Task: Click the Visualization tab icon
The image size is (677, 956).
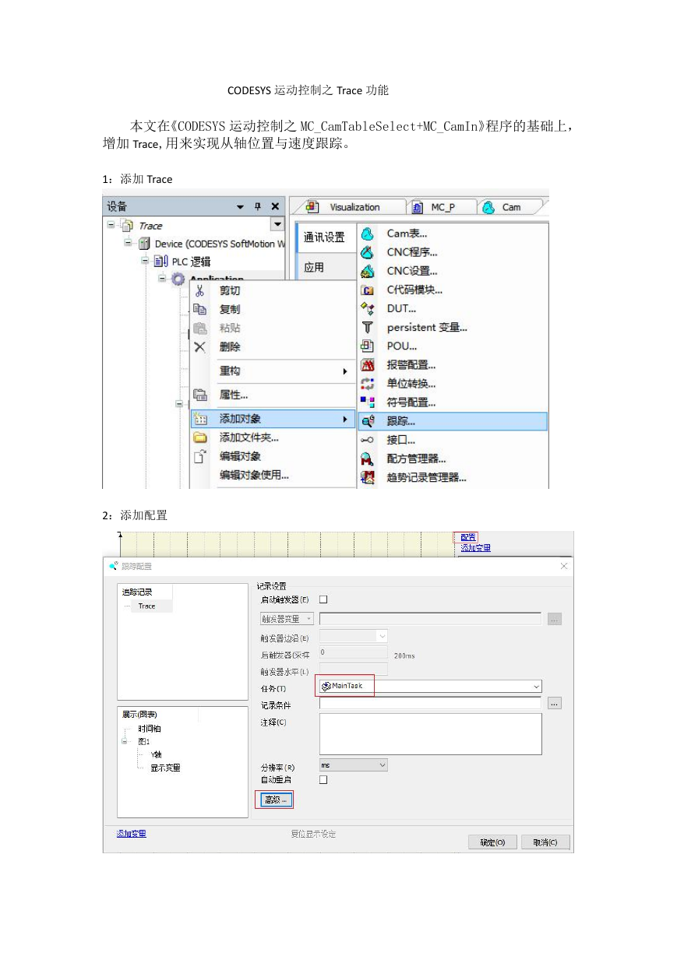Action: pyautogui.click(x=313, y=207)
